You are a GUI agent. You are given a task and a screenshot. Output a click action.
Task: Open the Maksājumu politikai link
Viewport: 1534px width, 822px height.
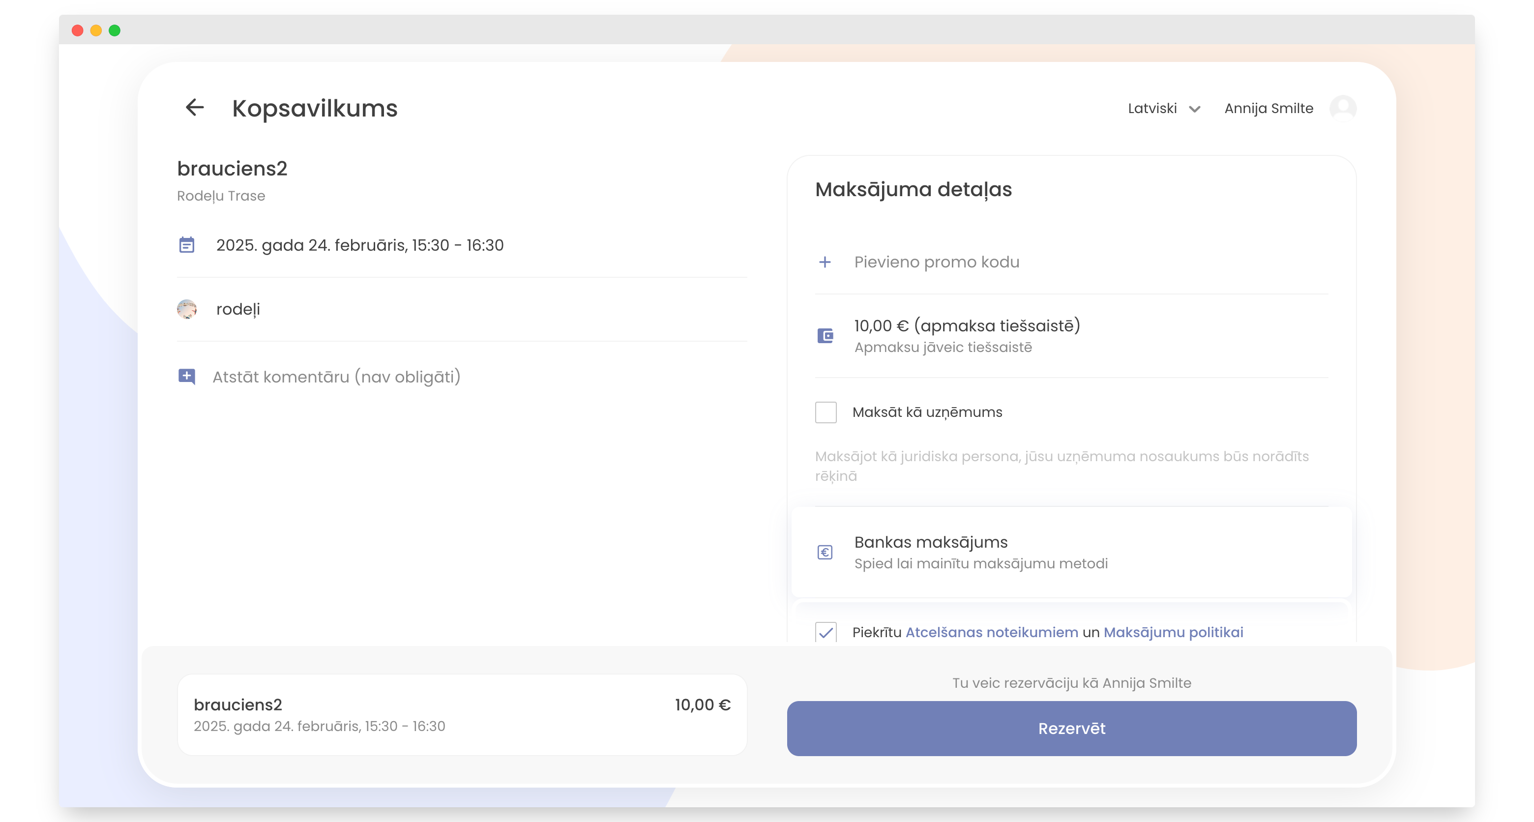click(1173, 633)
